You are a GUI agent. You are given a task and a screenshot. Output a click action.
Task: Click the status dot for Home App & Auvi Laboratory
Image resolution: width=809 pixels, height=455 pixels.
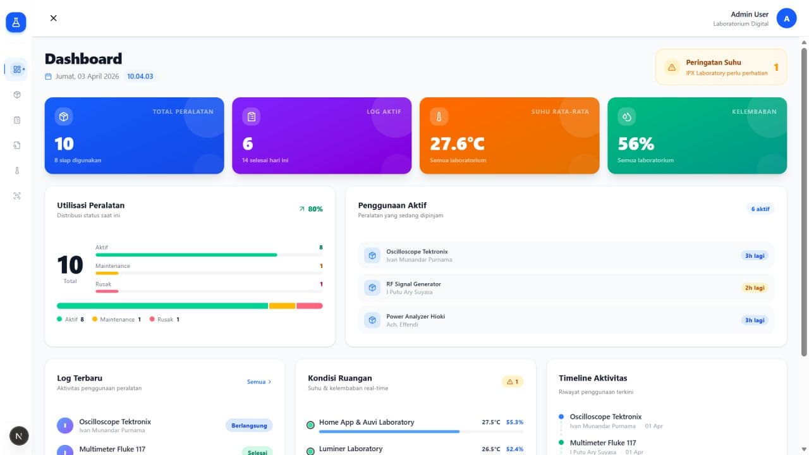310,425
